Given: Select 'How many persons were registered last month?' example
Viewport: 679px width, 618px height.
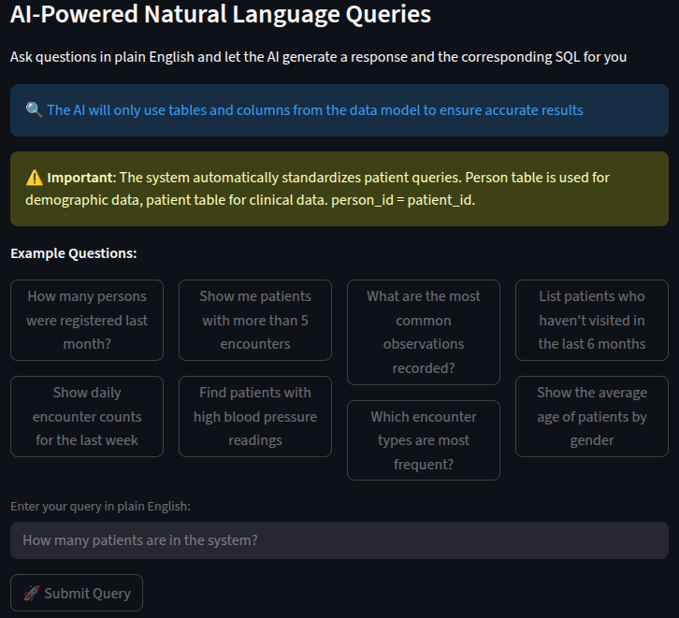Looking at the screenshot, I should tap(87, 320).
